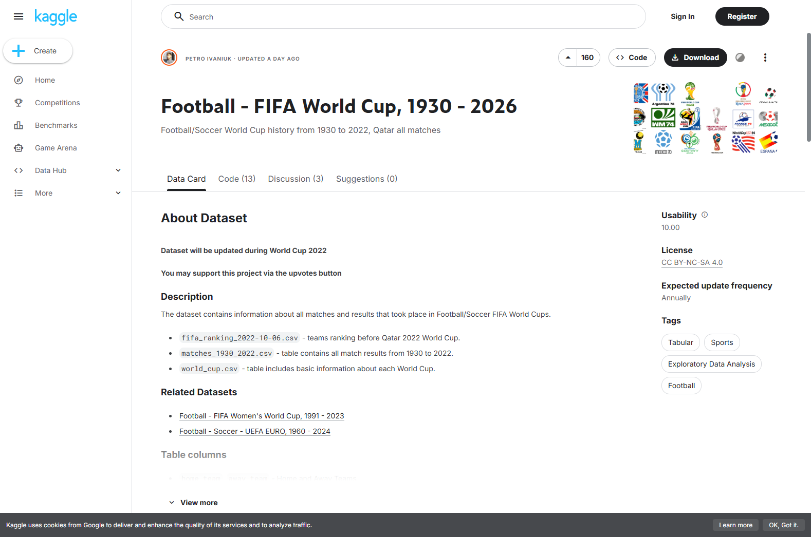The image size is (811, 537).
Task: Open the three-dot options menu
Action: click(765, 57)
